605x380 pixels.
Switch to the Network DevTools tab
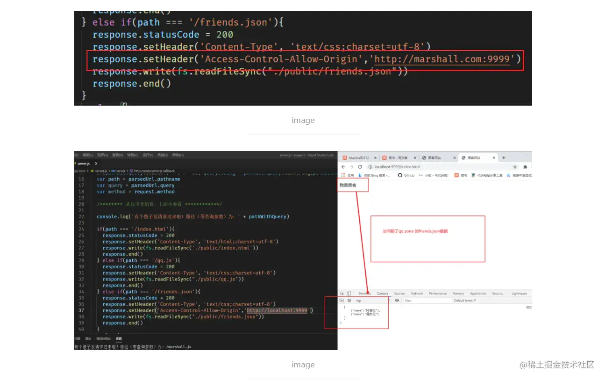tap(417, 294)
